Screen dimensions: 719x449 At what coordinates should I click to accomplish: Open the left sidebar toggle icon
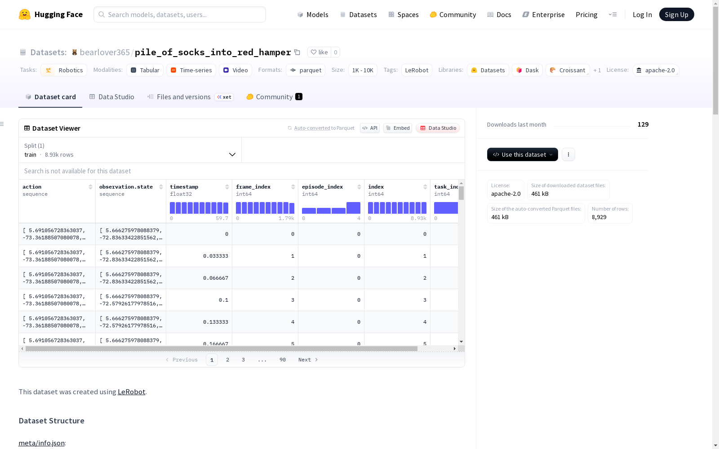pyautogui.click(x=2, y=124)
